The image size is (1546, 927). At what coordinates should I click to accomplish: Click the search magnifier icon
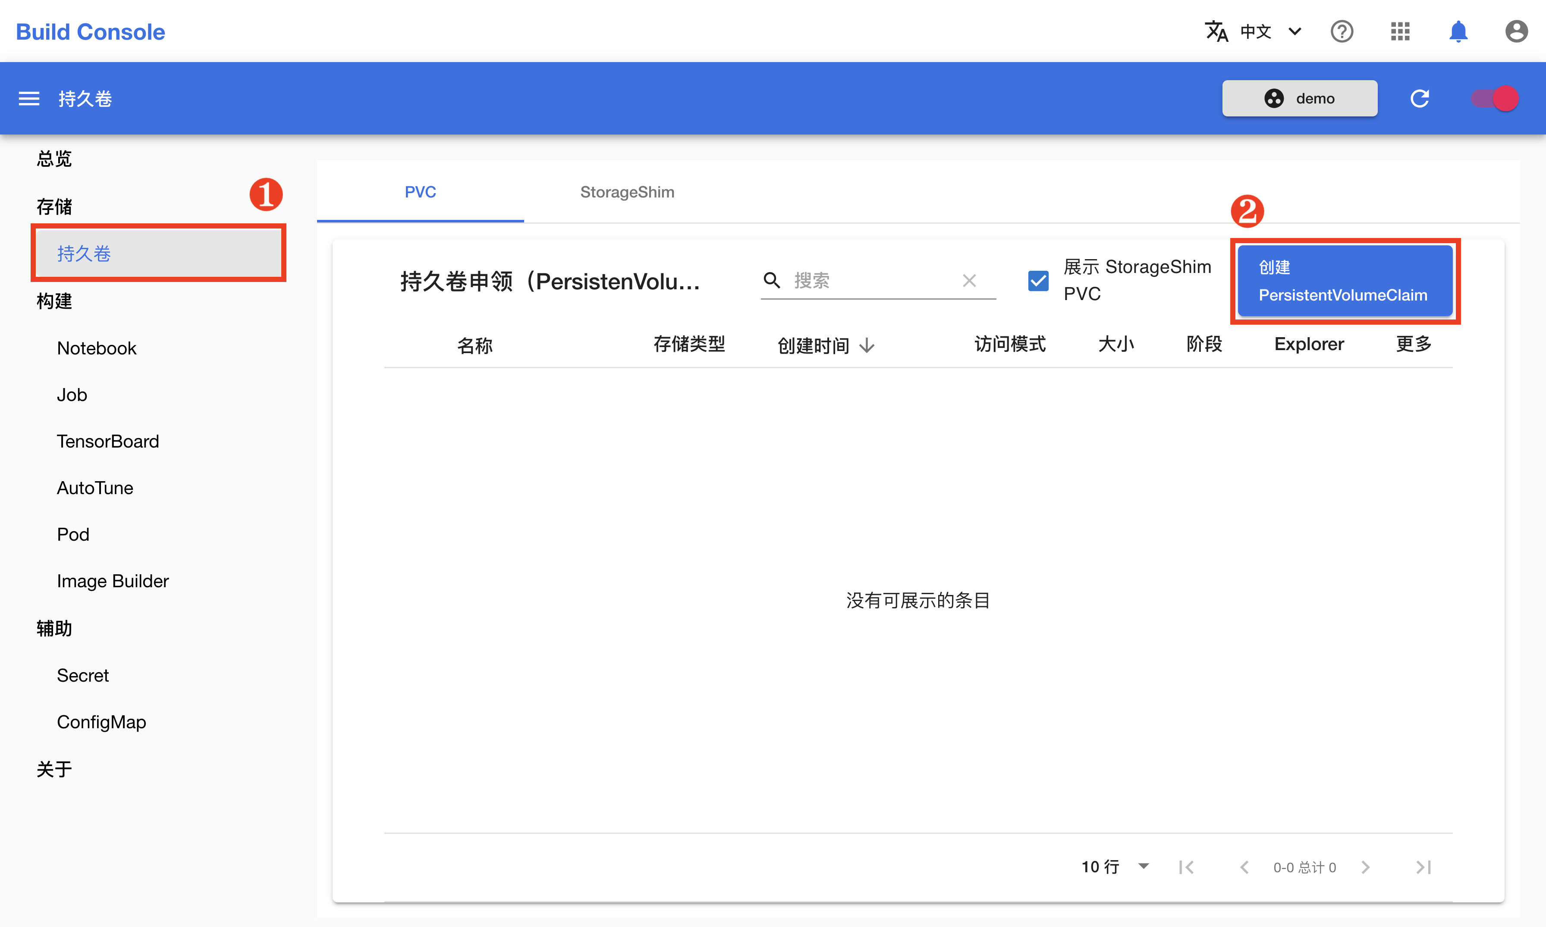[x=772, y=281]
